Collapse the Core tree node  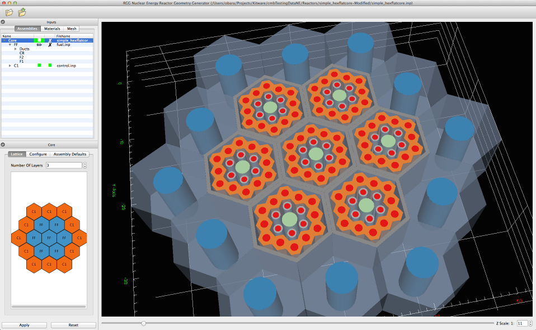click(4, 40)
